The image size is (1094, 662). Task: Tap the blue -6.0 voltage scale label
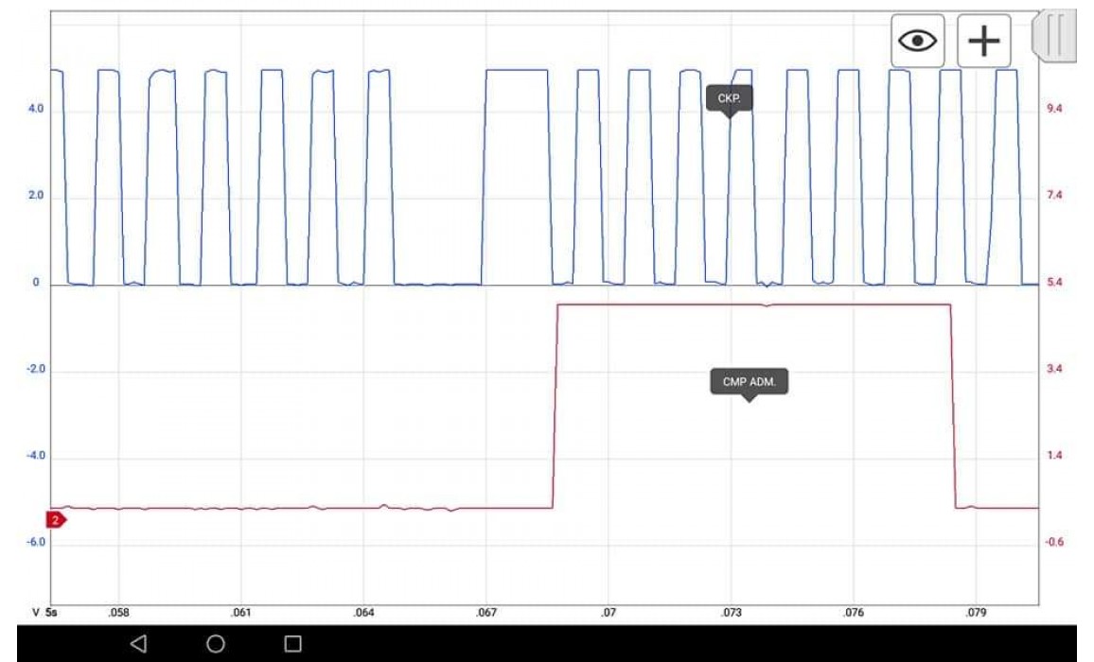pyautogui.click(x=34, y=543)
